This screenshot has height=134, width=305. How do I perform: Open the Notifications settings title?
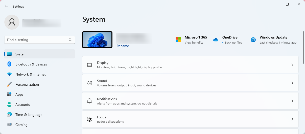click(107, 99)
